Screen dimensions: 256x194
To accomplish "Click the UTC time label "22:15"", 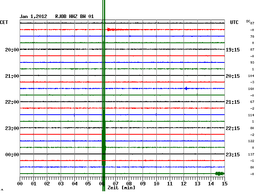I will point(233,128).
